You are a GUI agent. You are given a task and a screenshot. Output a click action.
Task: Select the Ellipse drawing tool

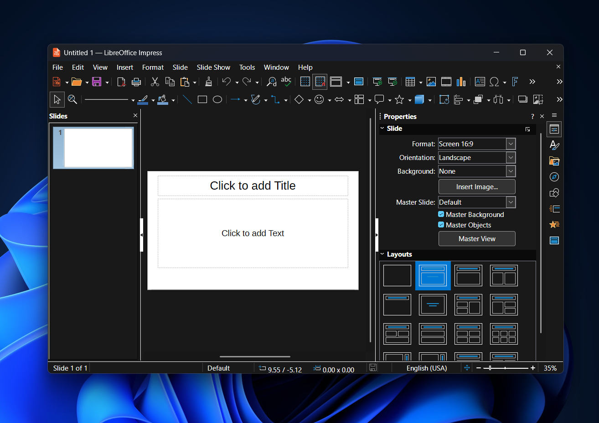click(x=217, y=99)
